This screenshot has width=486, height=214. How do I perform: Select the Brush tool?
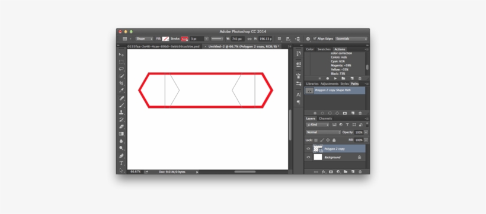pos(121,105)
